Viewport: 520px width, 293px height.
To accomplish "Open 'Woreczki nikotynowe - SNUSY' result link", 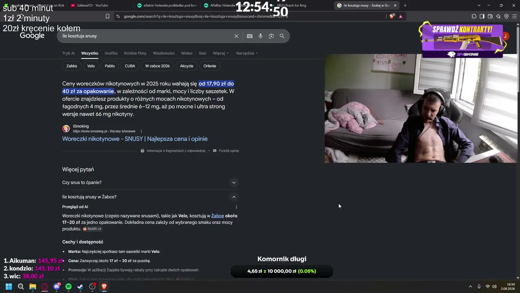I will pos(135,139).
